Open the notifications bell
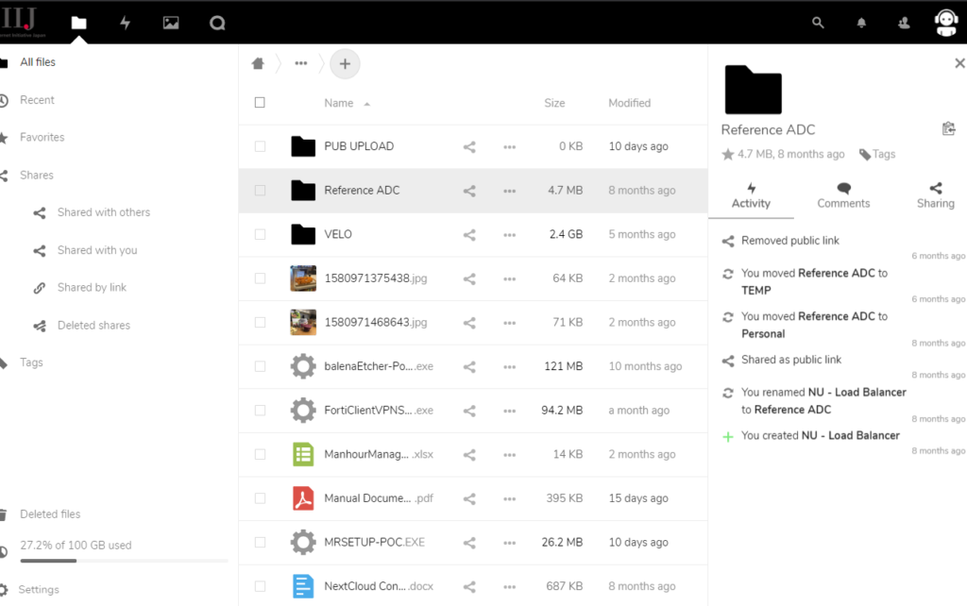967x606 pixels. click(x=861, y=23)
